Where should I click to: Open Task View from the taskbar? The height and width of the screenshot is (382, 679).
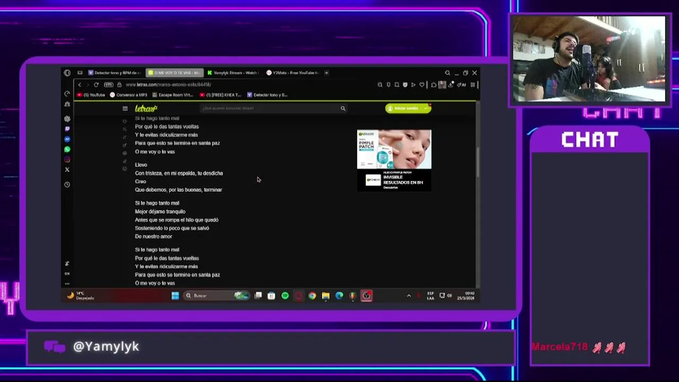click(x=258, y=296)
